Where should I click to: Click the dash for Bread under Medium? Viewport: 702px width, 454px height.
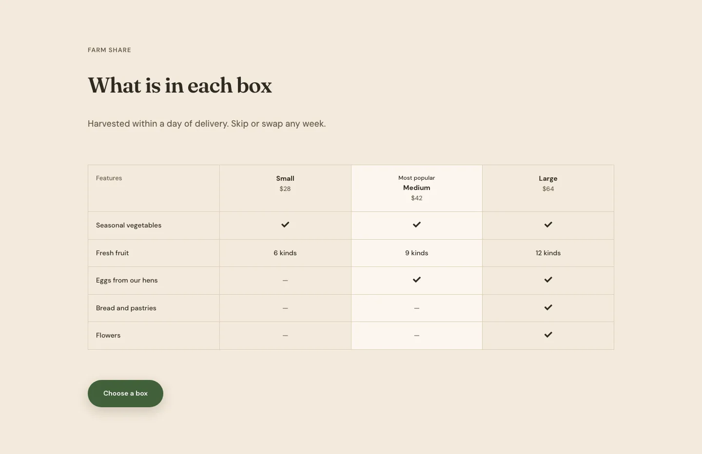coord(417,308)
